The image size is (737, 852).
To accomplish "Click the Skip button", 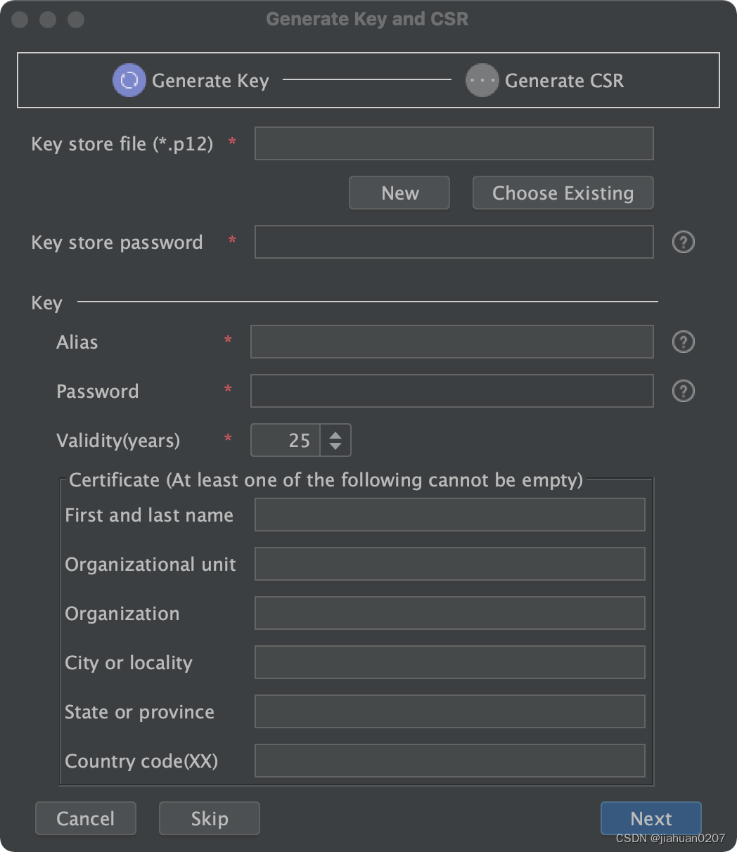I will [210, 818].
